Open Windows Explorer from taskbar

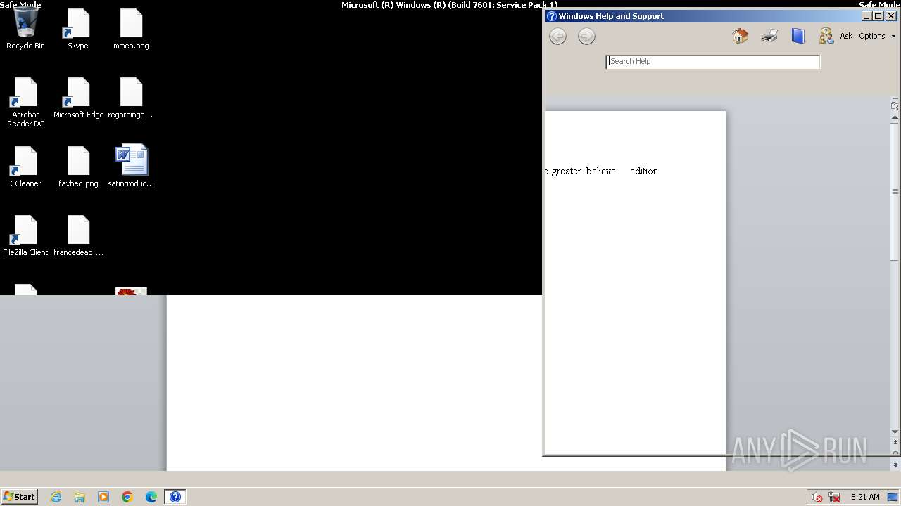click(80, 497)
